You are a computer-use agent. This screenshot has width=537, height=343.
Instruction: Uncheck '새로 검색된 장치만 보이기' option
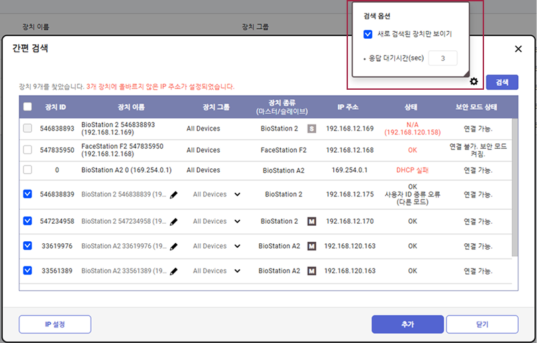pos(367,34)
